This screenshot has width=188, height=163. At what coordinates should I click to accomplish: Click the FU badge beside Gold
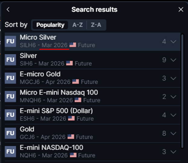coord(11,133)
